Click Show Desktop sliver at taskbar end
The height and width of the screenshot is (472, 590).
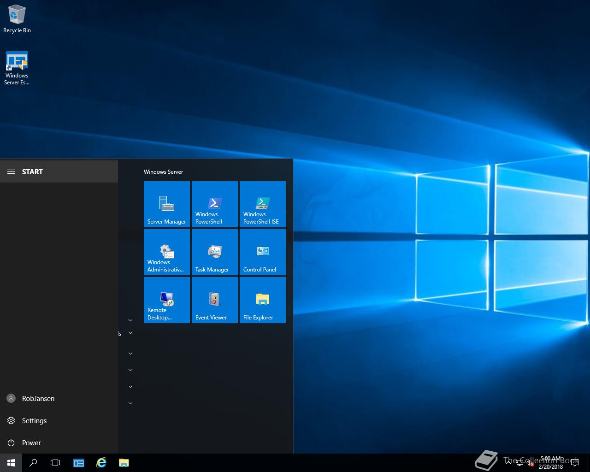tap(589, 463)
